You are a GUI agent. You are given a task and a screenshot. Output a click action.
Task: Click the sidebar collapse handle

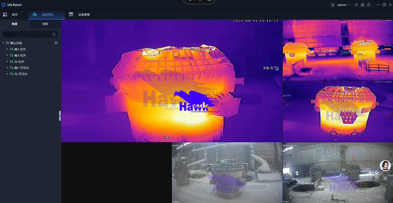click(x=60, y=116)
